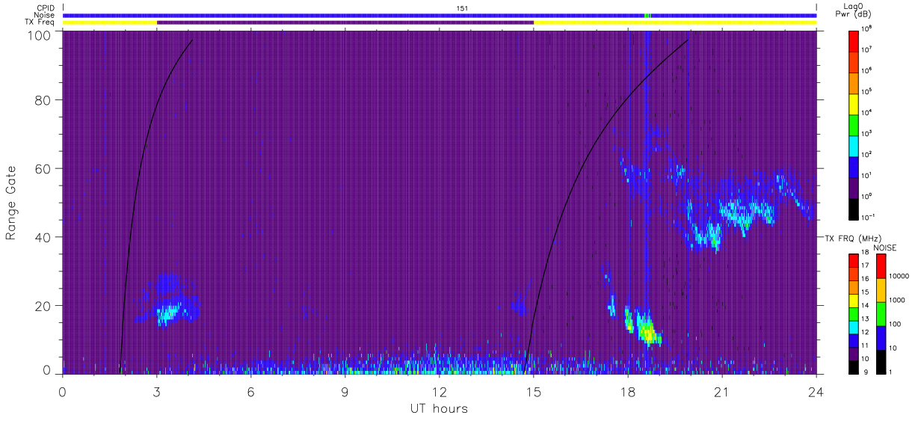Select the "Noise" row label at top

44,15
